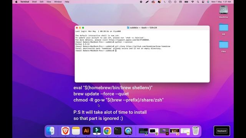The width and height of the screenshot is (246, 138).
Task: Click the date and time clock
Action: [x=221, y=2]
